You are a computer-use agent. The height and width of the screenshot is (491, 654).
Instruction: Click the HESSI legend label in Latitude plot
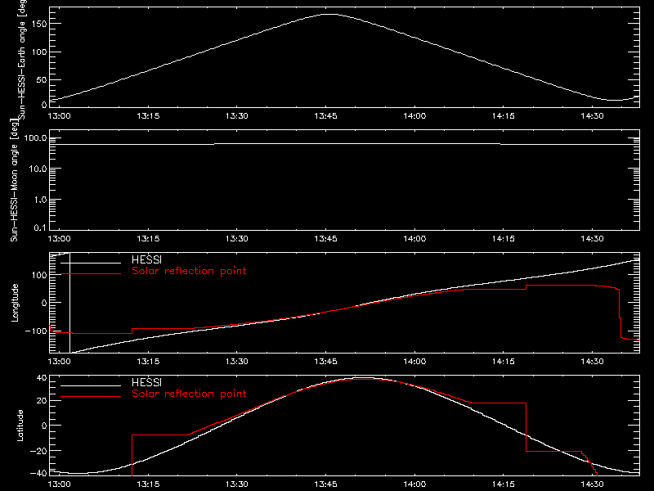(146, 382)
